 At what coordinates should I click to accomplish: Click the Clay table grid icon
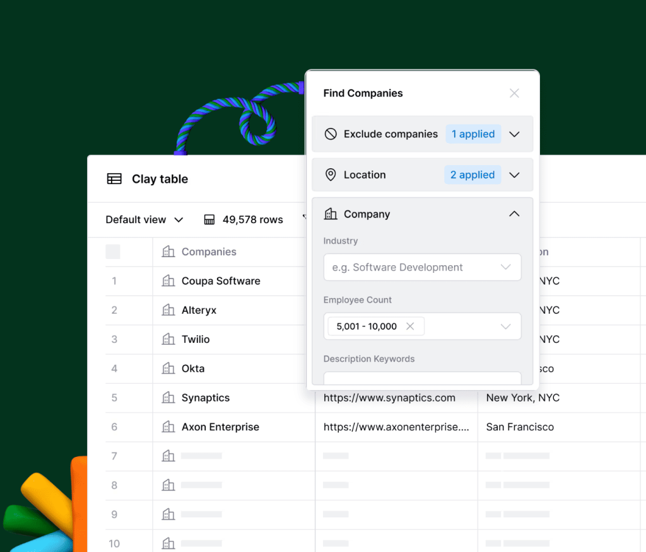(x=114, y=179)
